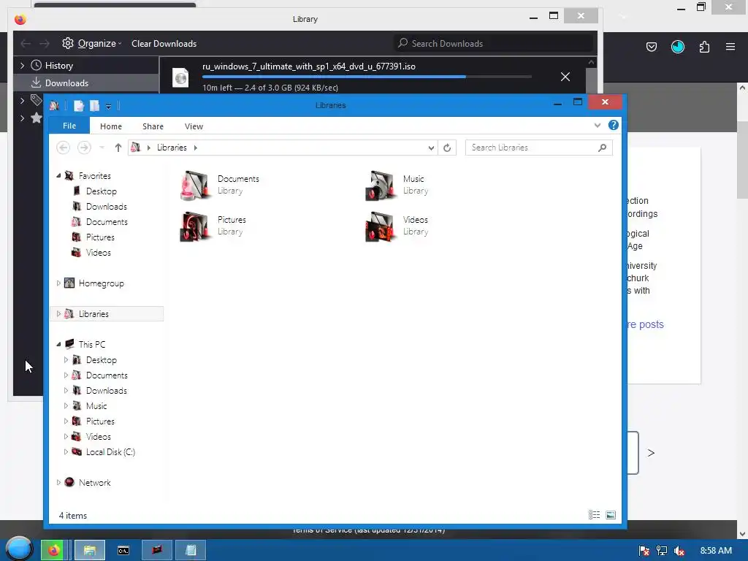Click File Explorer icon in the taskbar
This screenshot has height=561, width=748.
click(90, 551)
